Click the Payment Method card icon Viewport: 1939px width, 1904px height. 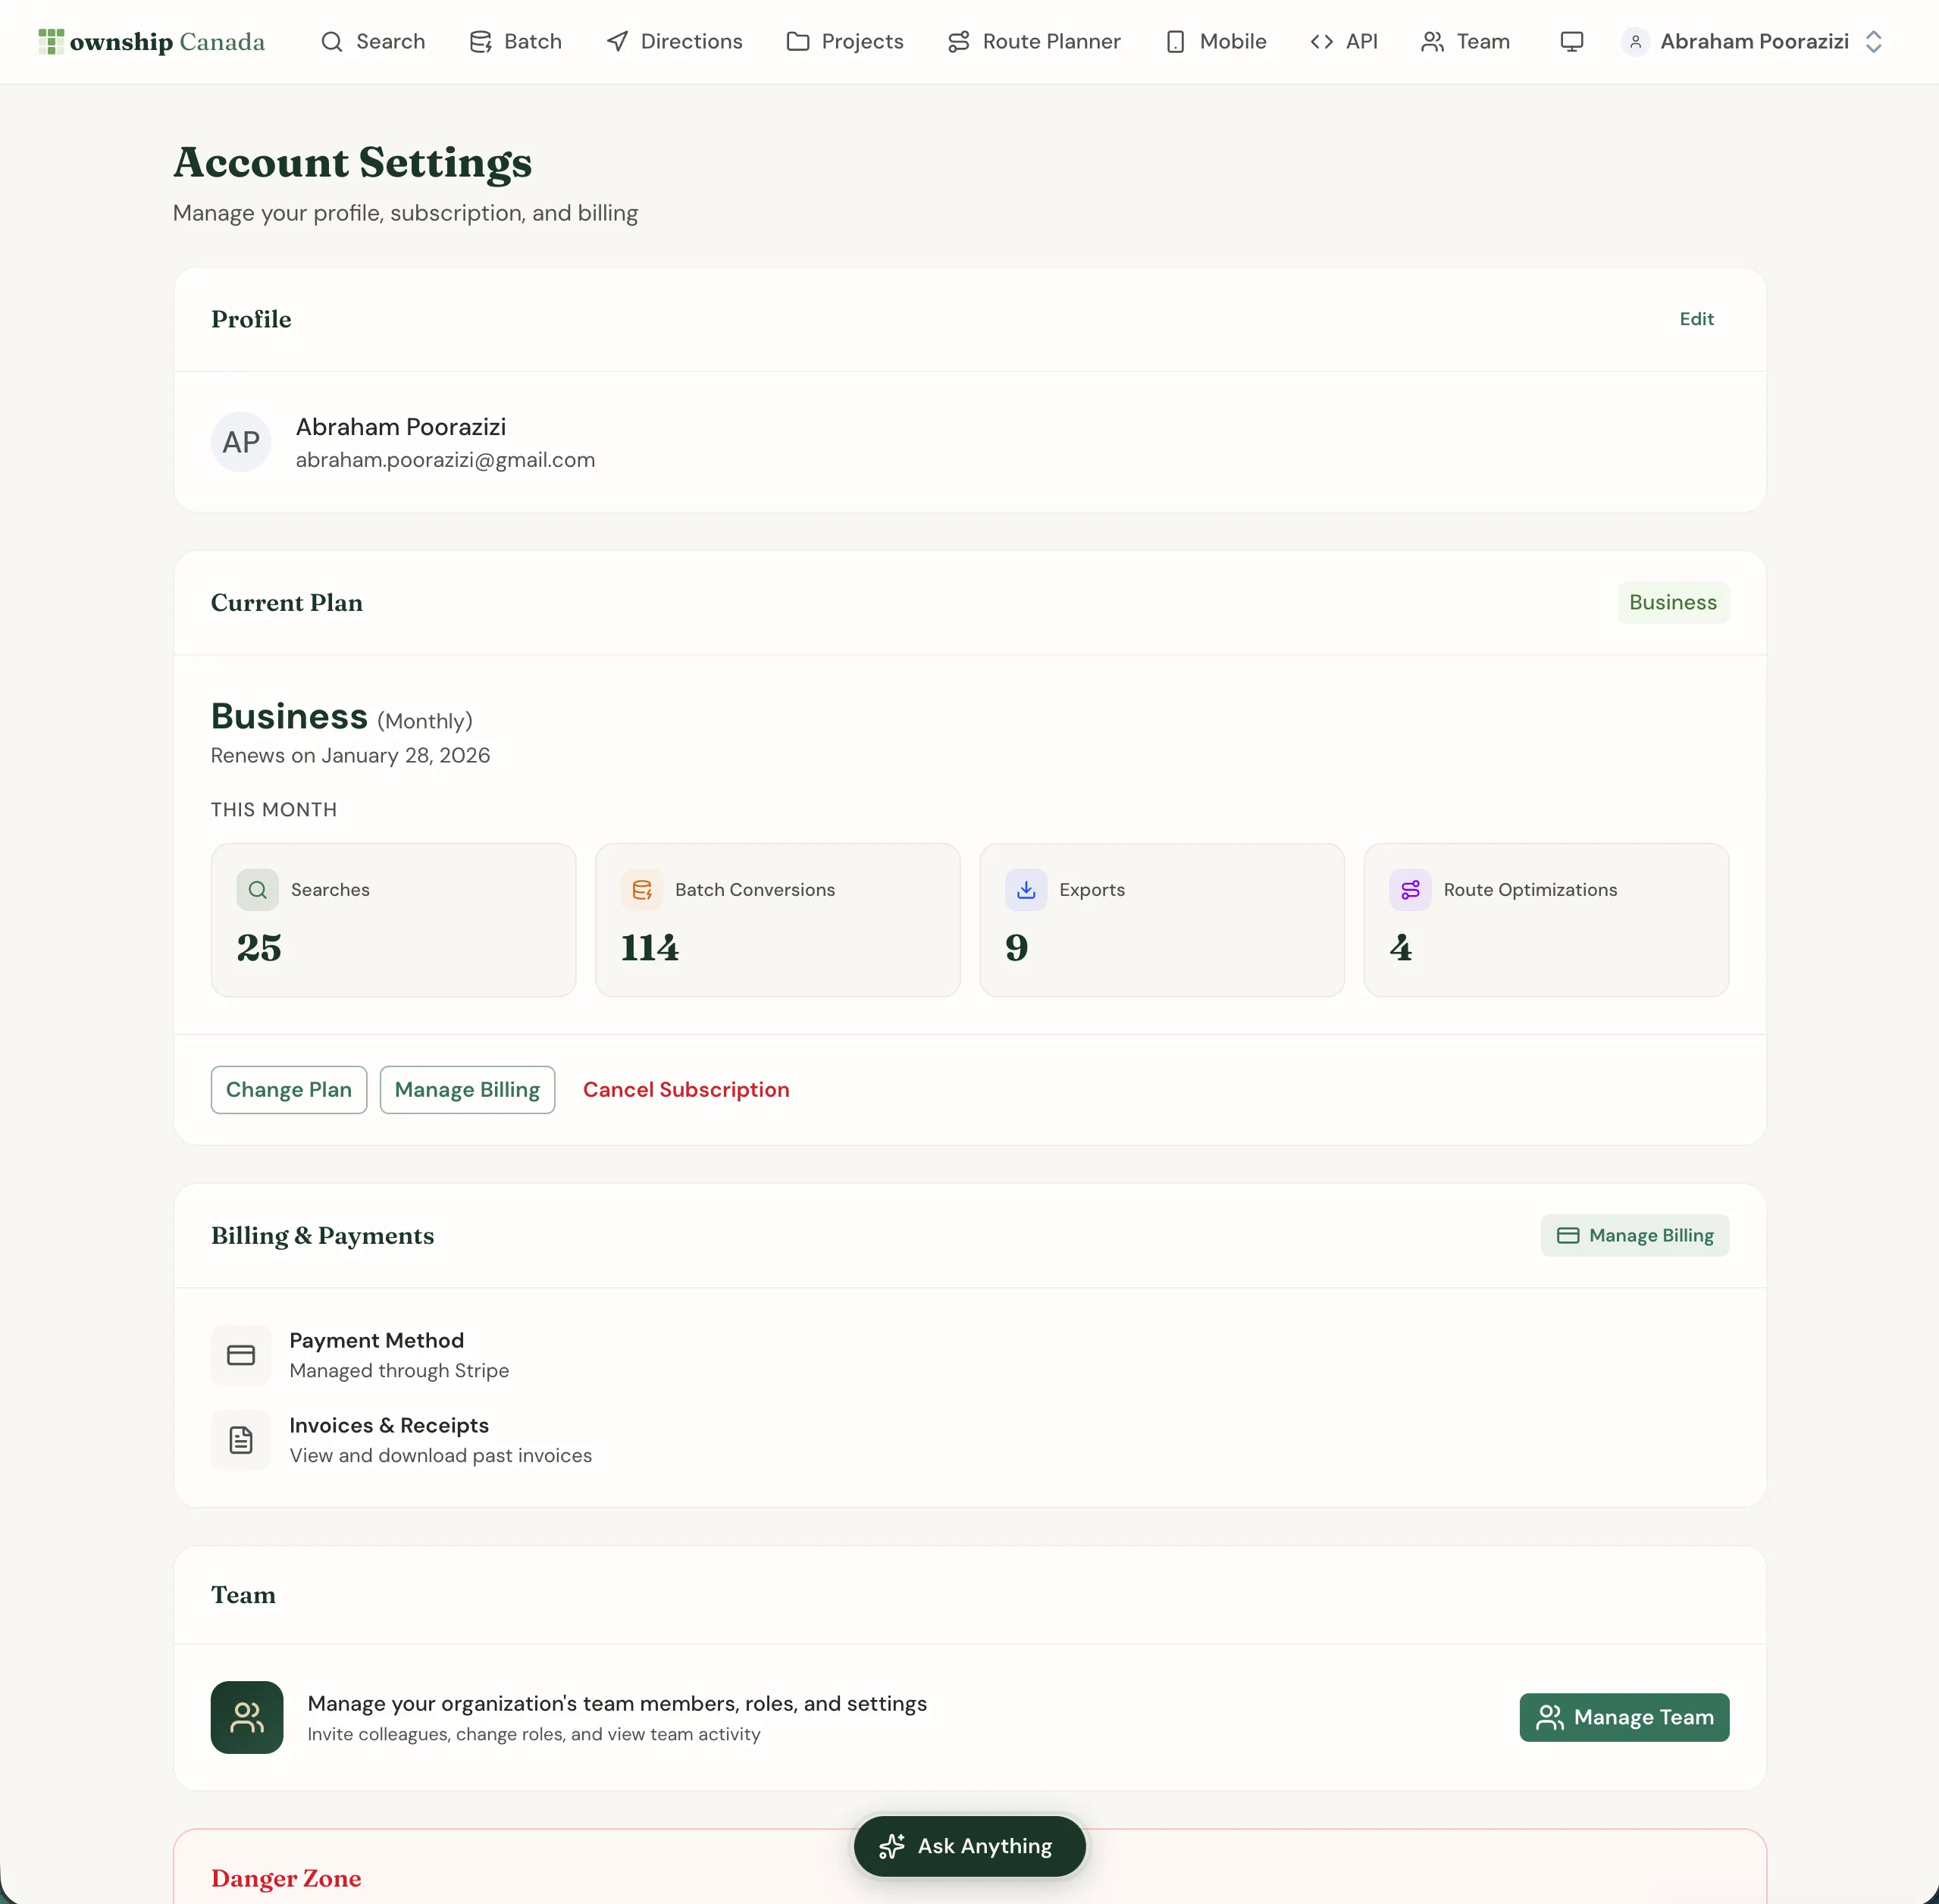[x=241, y=1355]
